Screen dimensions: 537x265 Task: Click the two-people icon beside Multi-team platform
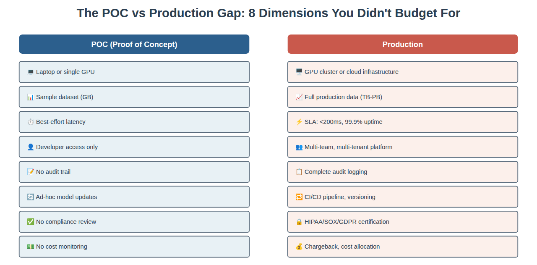299,147
